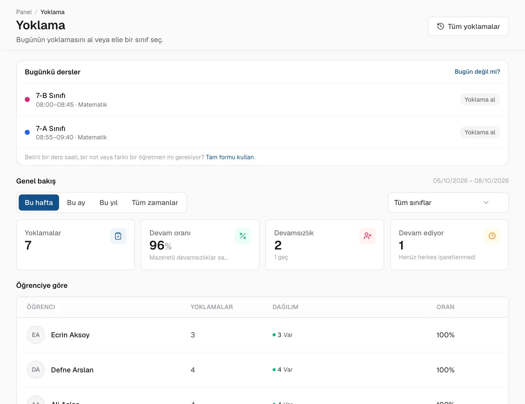The width and height of the screenshot is (525, 404).
Task: Click the 100% rate for Ecrin Aksoy
Action: [x=445, y=335]
